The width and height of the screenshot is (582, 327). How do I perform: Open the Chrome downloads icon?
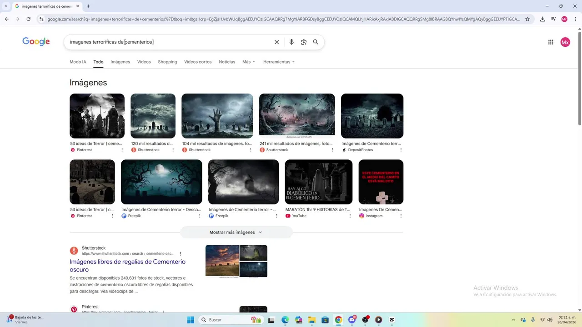(542, 19)
